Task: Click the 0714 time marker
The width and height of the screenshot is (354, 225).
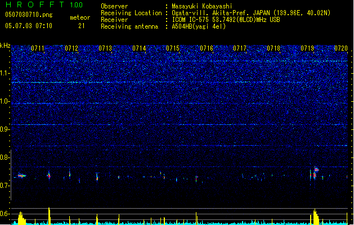Action: [139, 48]
